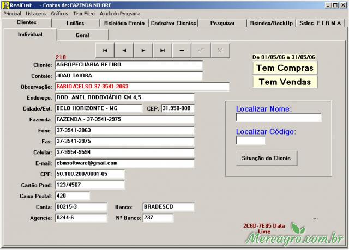Image resolution: width=349 pixels, height=250 pixels.
Task: Focus the Localizar Código field
Action: (x=250, y=141)
